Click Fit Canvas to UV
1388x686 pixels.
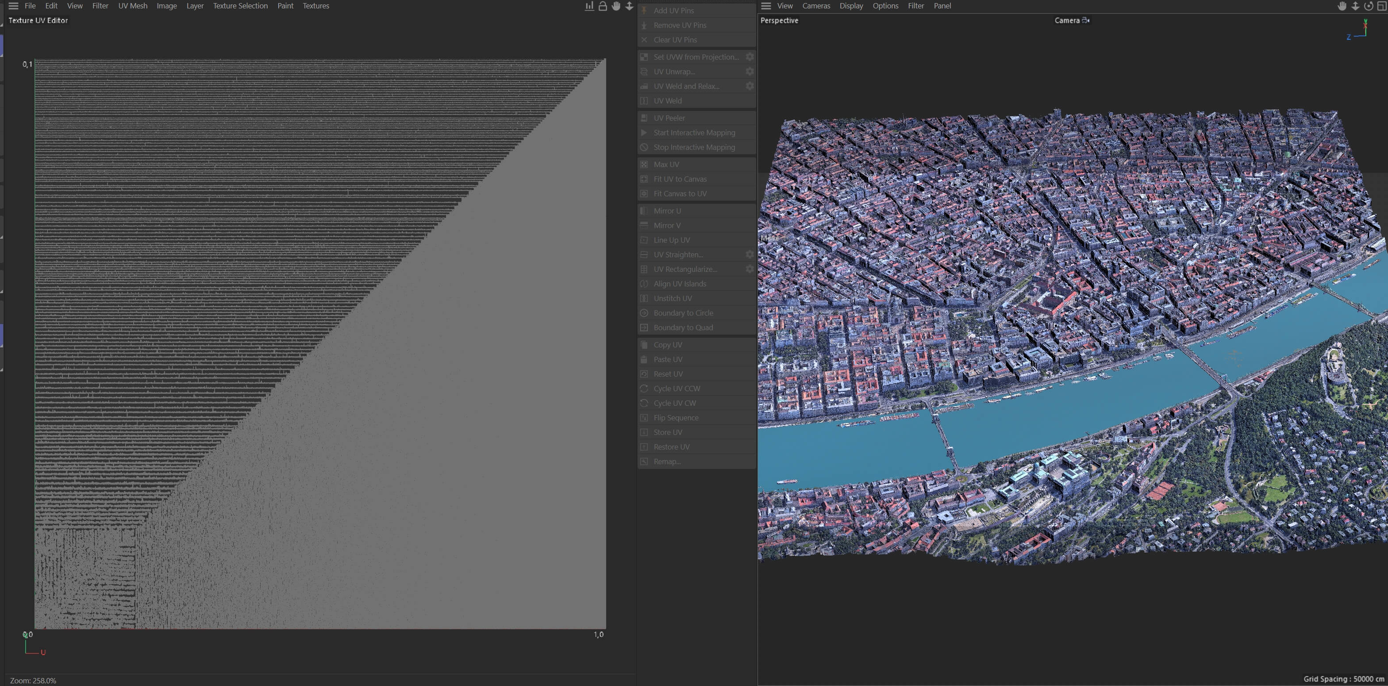(x=697, y=193)
